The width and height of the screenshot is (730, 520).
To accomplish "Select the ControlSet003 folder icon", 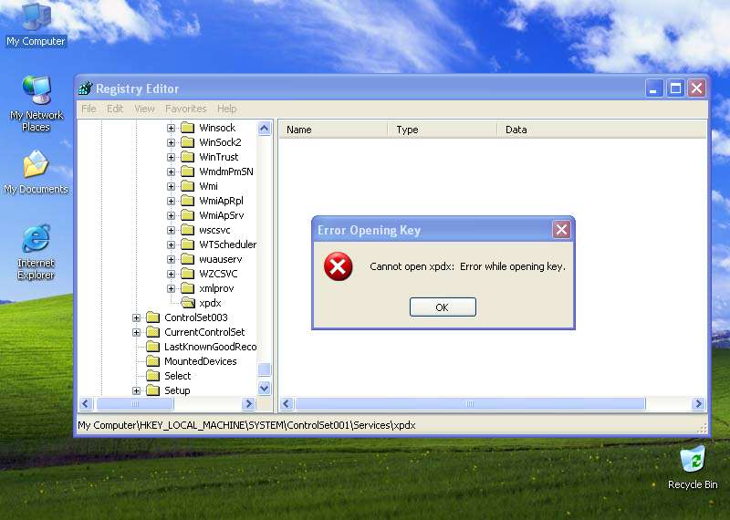I will point(152,317).
